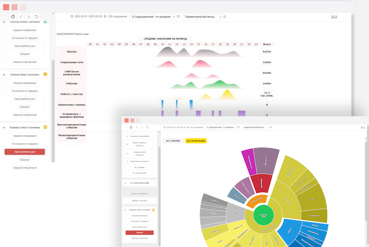This screenshot has height=247, width=369.
Task: Click 'Выбрать сотрудника' in the front window
Action: (140, 201)
